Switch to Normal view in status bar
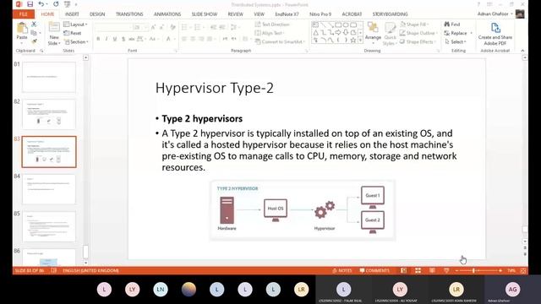 404,270
